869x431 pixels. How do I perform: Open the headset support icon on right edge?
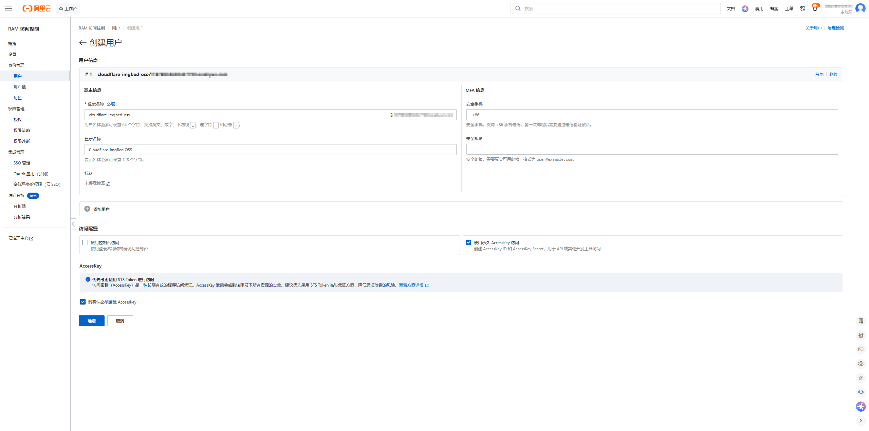(x=861, y=392)
